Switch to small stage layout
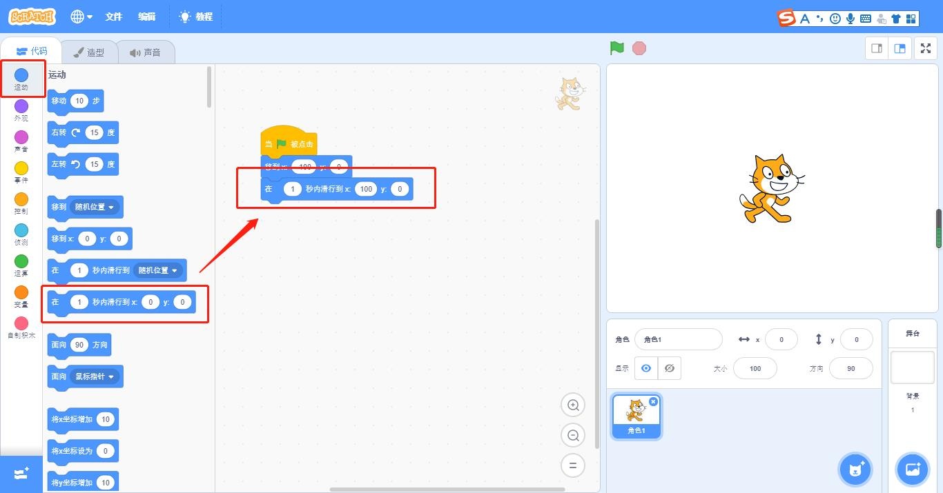 pyautogui.click(x=877, y=48)
